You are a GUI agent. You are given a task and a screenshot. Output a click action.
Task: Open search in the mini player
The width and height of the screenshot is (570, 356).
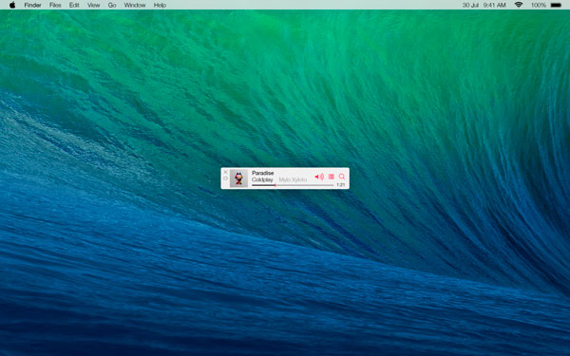click(342, 177)
